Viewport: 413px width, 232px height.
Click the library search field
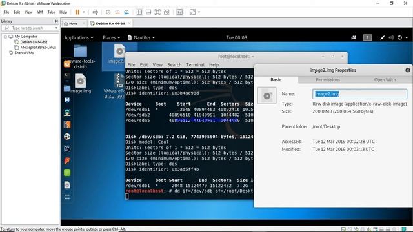pyautogui.click(x=30, y=28)
